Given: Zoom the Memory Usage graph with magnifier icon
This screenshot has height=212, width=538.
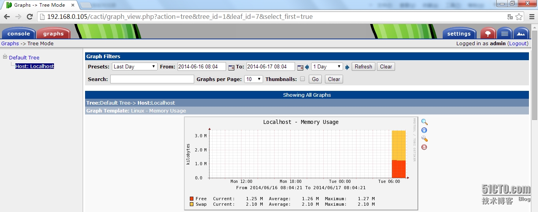Looking at the screenshot, I should pyautogui.click(x=424, y=122).
